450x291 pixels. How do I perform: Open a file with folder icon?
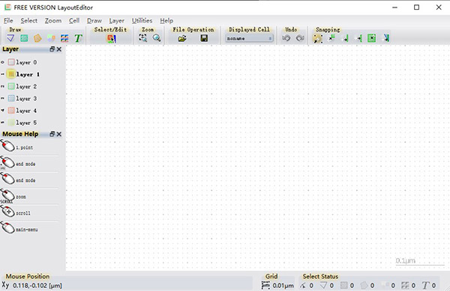pyautogui.click(x=182, y=38)
